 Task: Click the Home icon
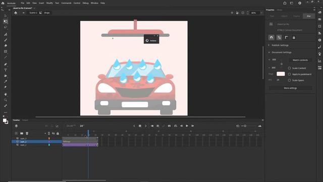(x=3, y=3)
